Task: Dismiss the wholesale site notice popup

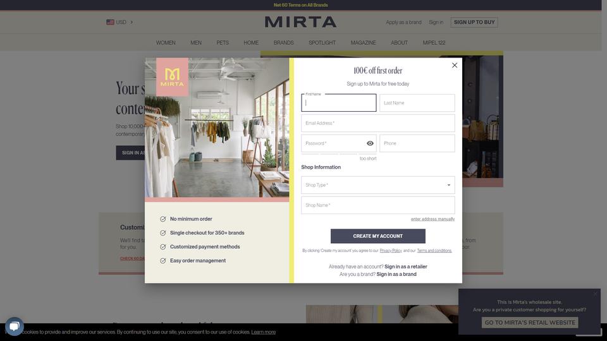Action: pyautogui.click(x=596, y=294)
